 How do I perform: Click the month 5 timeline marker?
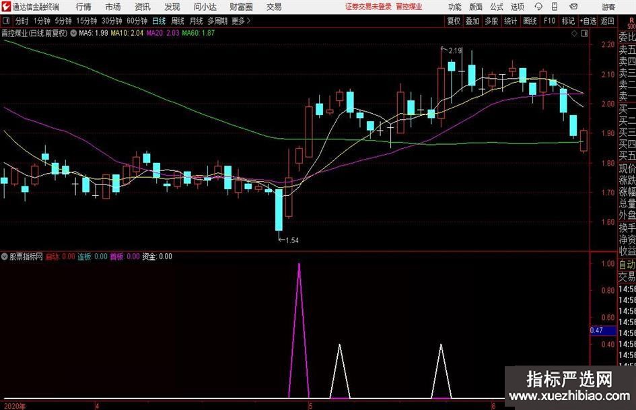(x=310, y=406)
